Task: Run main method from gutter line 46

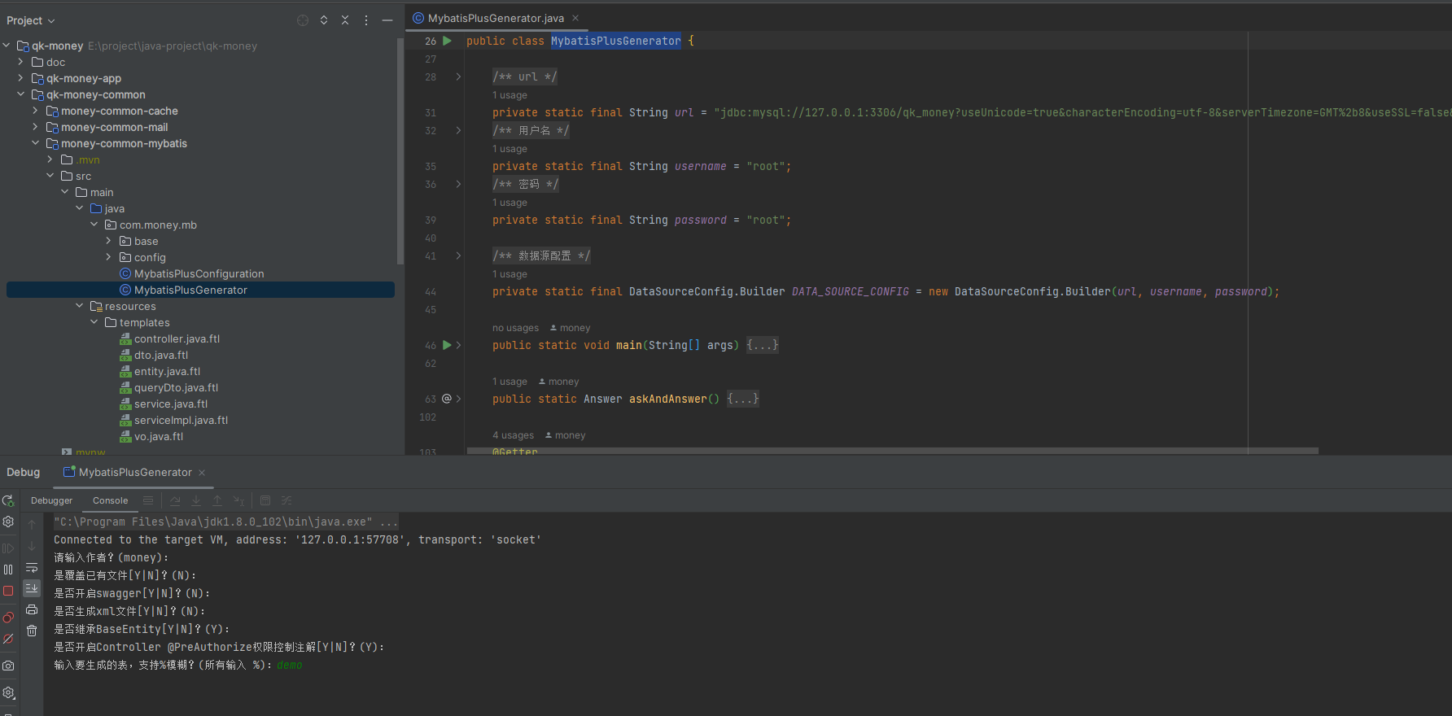Action: (x=447, y=345)
